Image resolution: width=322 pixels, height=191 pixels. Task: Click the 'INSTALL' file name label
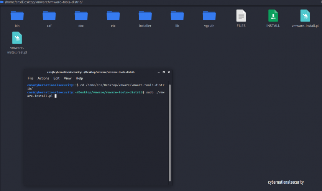tap(273, 26)
